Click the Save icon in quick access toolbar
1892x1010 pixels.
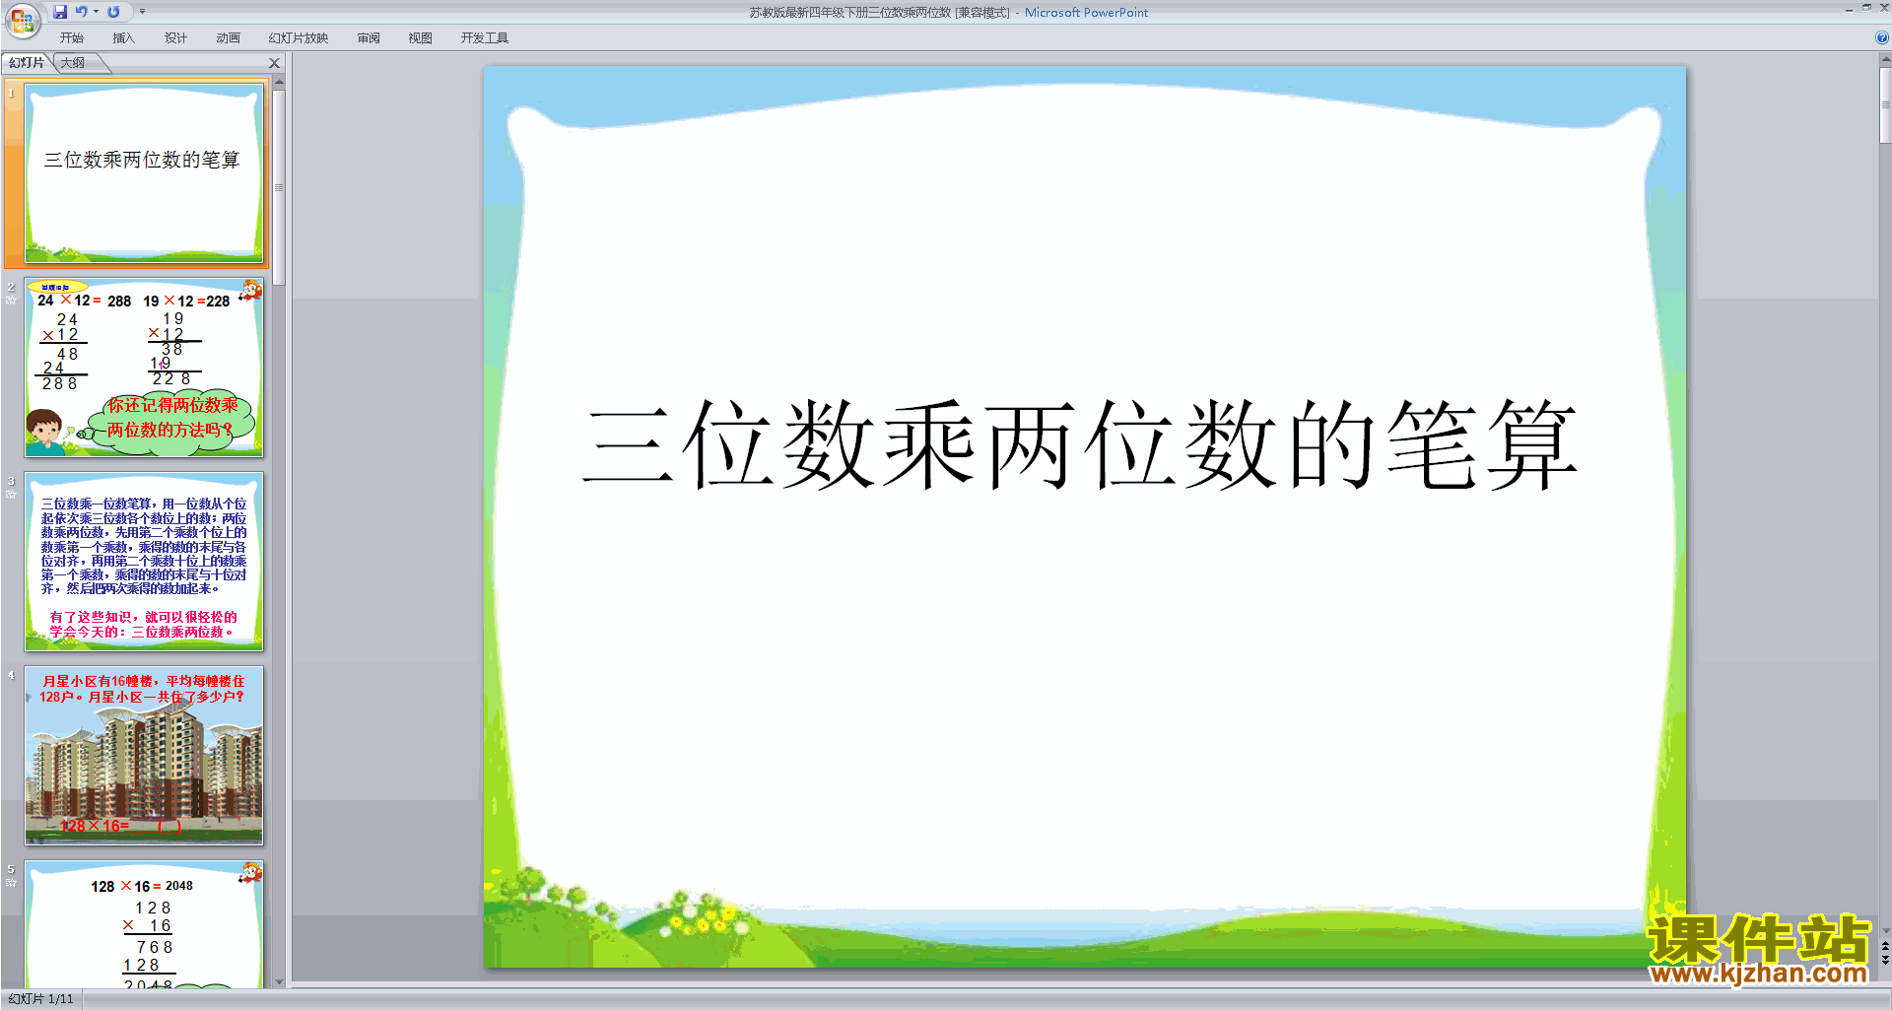point(60,12)
